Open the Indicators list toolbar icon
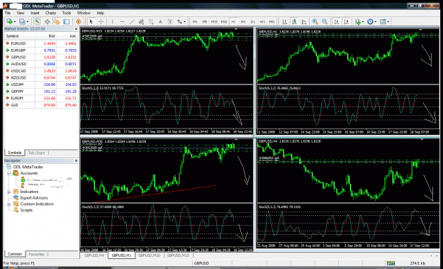443x269 pixels. (358, 21)
